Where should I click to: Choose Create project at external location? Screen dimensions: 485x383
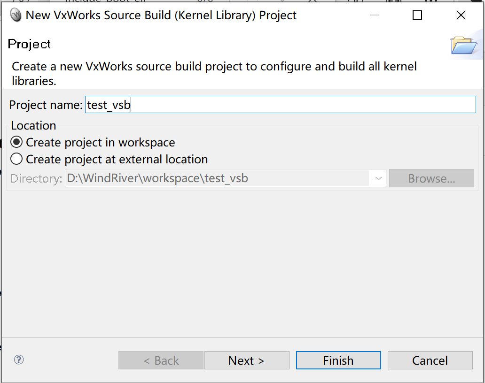[16, 159]
